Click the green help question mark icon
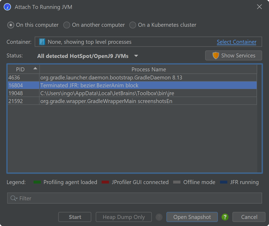269x226 pixels. (225, 217)
